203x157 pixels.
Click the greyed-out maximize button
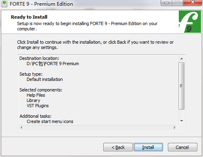(178, 2)
